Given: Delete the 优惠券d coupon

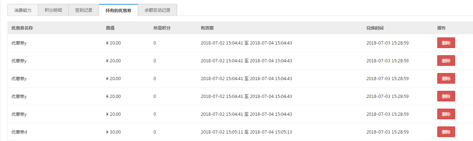Looking at the screenshot, I should [x=446, y=132].
